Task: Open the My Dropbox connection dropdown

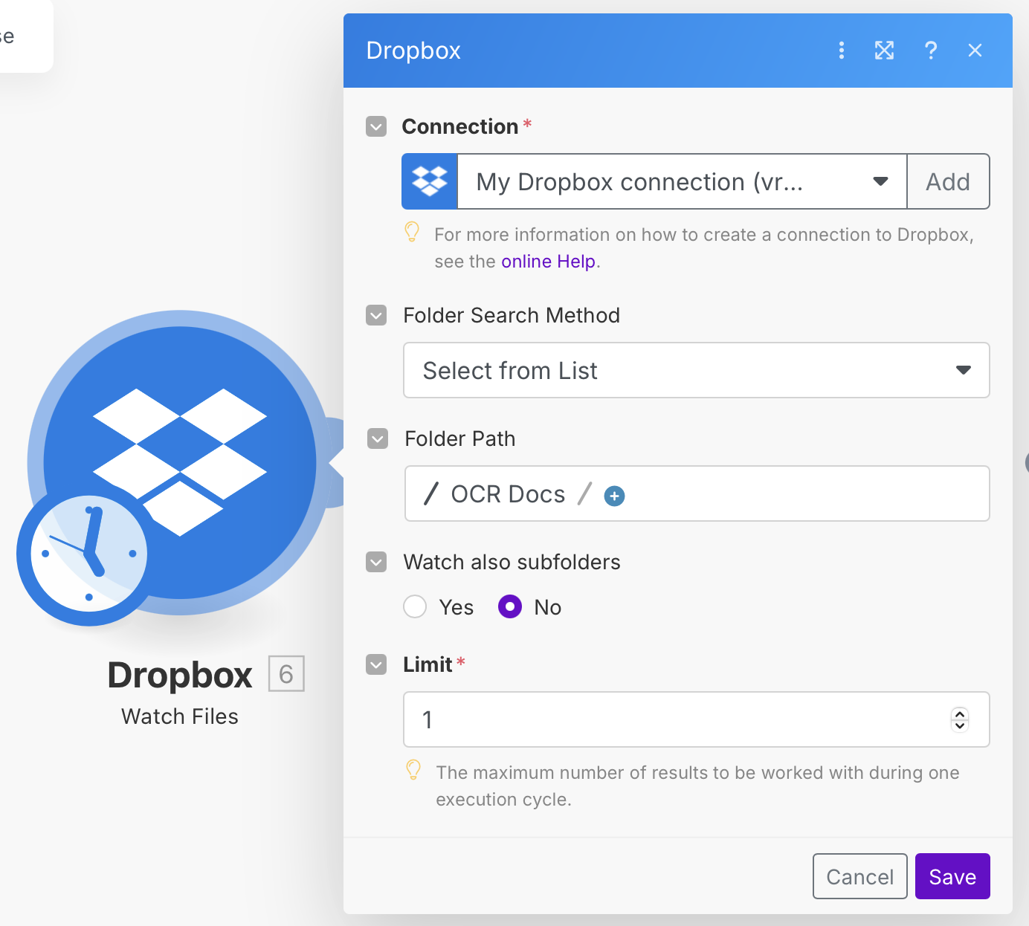Action: click(x=682, y=181)
